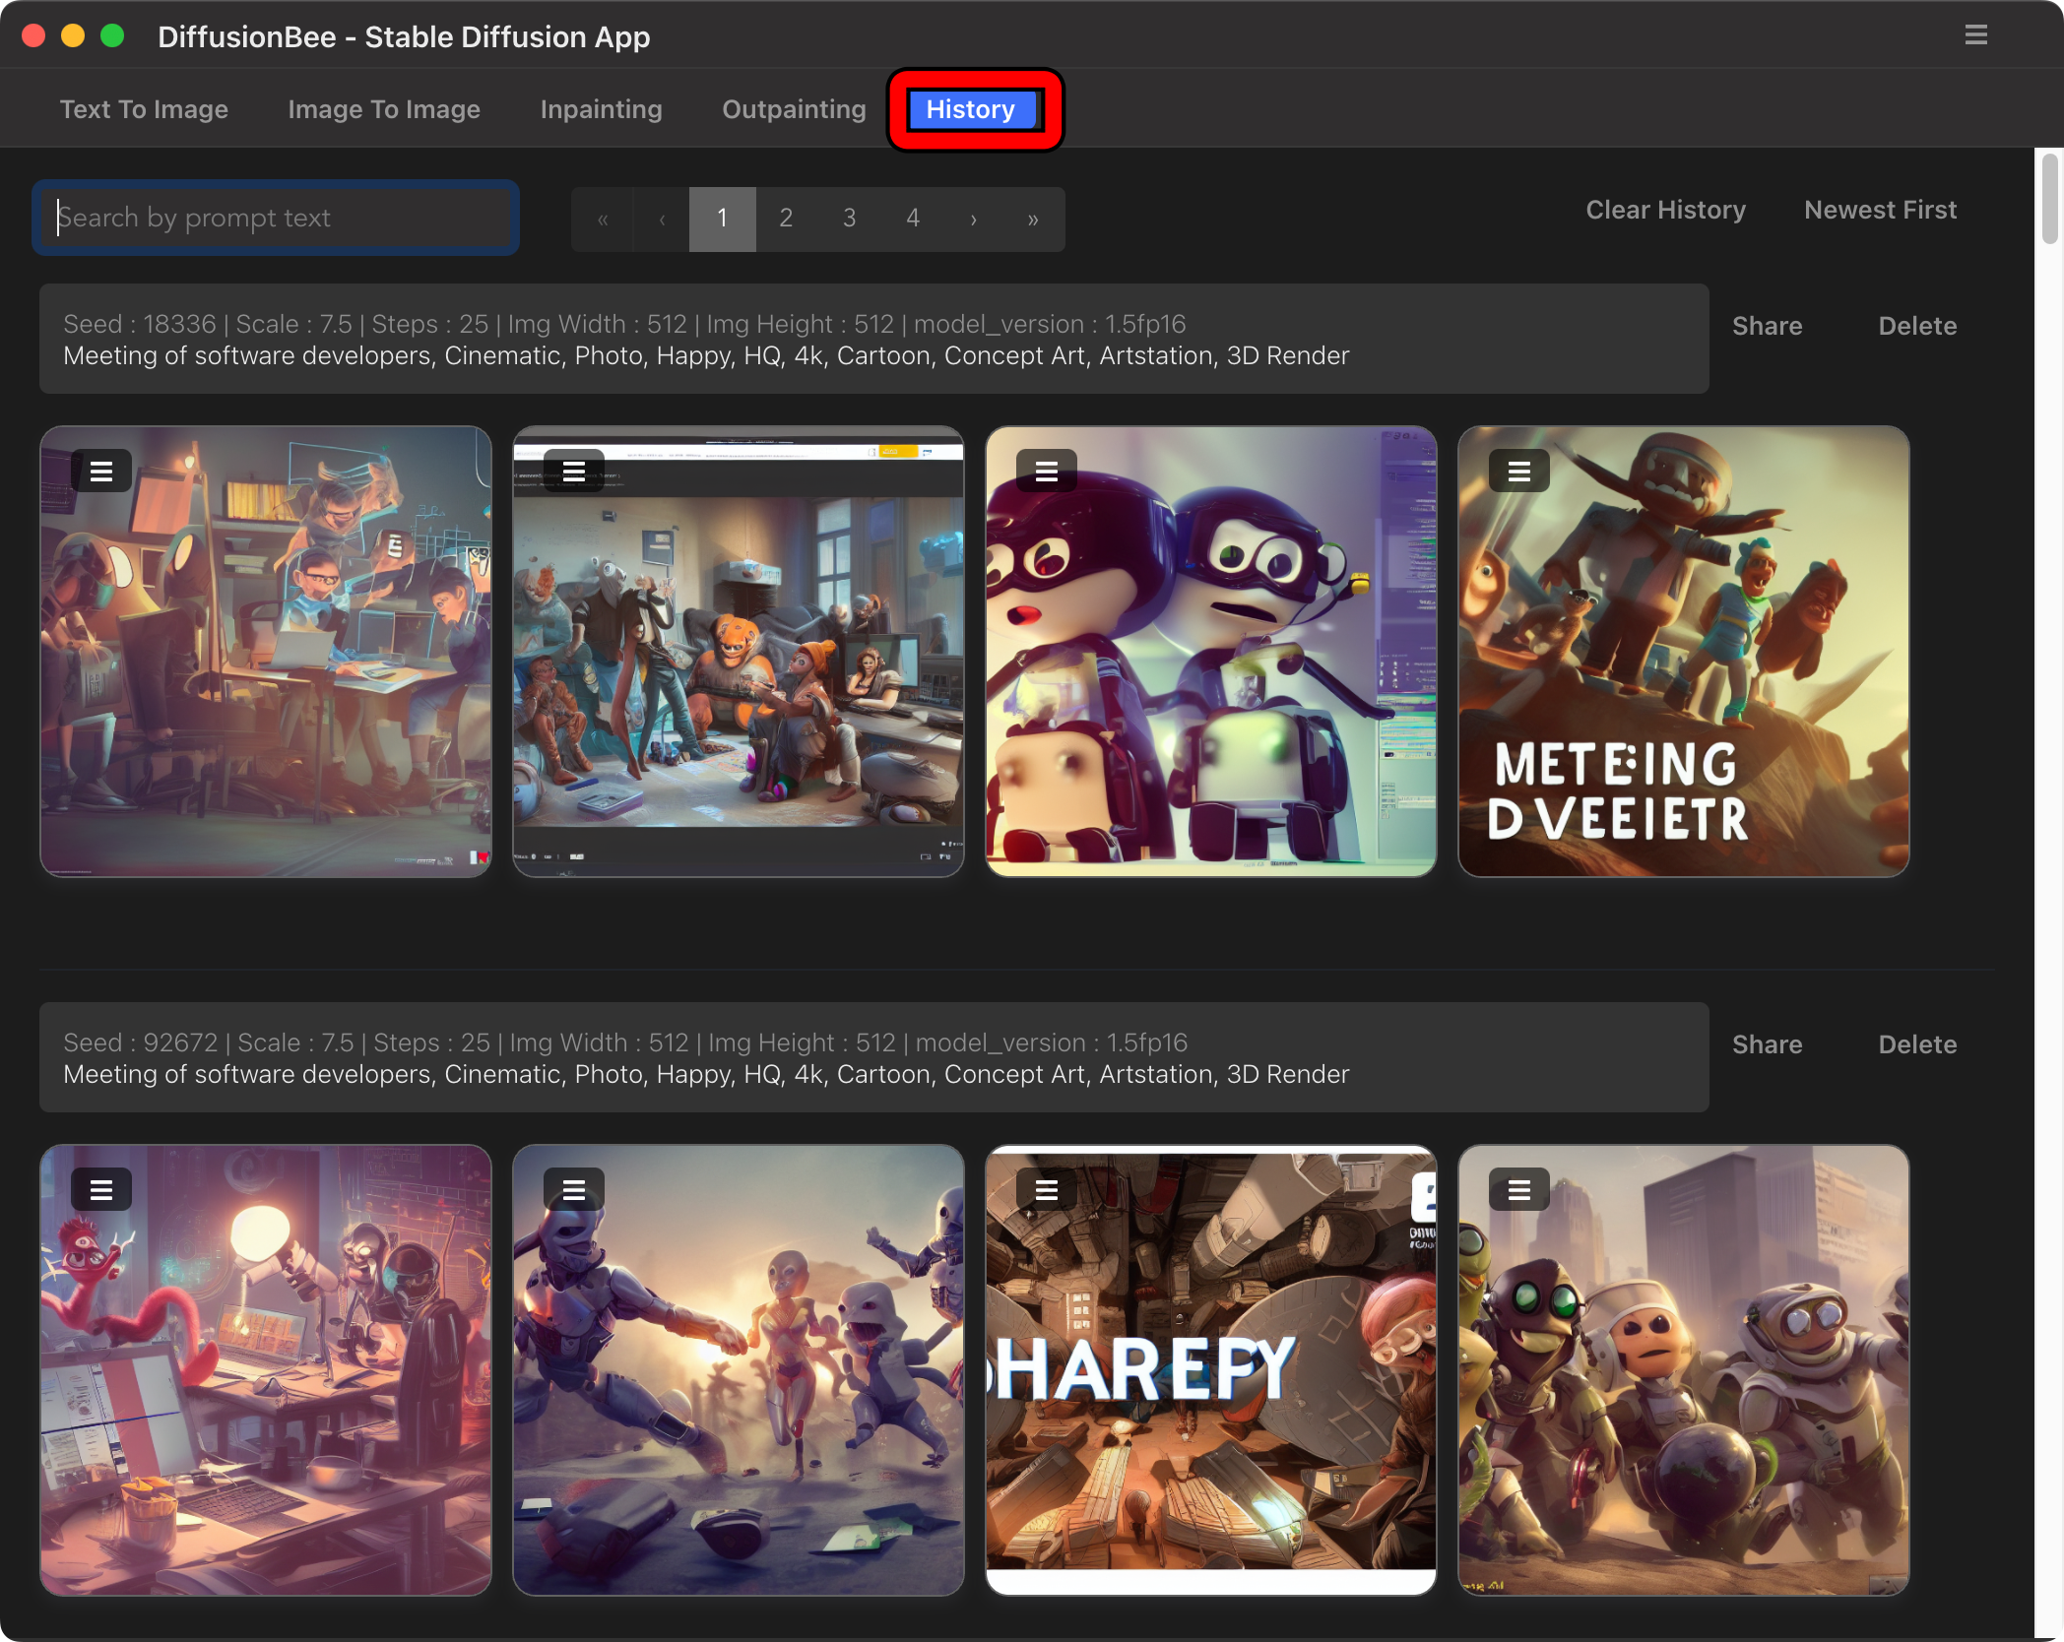Image resolution: width=2064 pixels, height=1642 pixels.
Task: Focus the Search by prompt text field
Action: 276,218
